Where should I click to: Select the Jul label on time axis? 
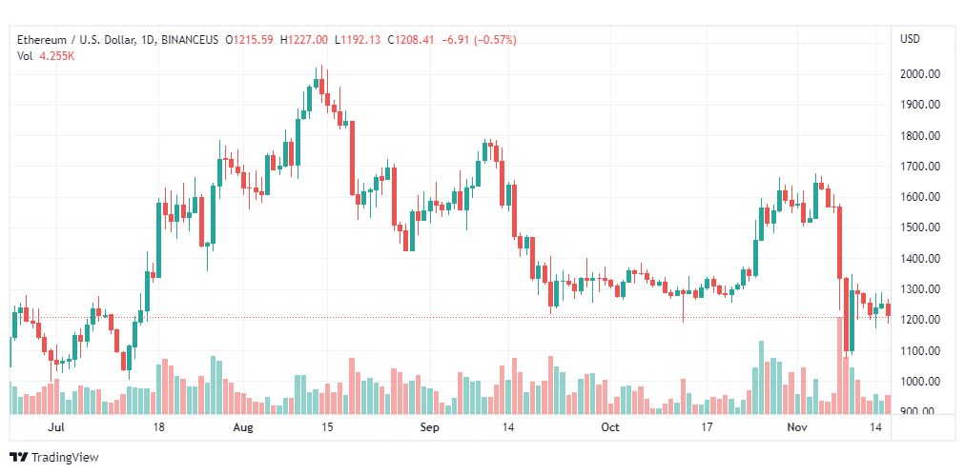point(56,427)
